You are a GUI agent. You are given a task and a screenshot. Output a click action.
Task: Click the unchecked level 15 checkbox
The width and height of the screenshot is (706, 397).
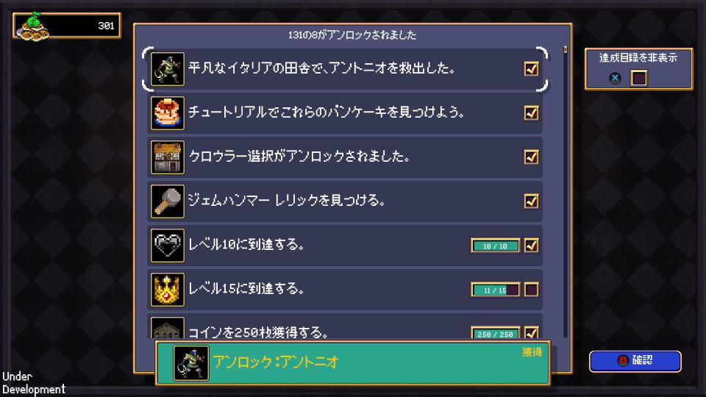point(531,290)
